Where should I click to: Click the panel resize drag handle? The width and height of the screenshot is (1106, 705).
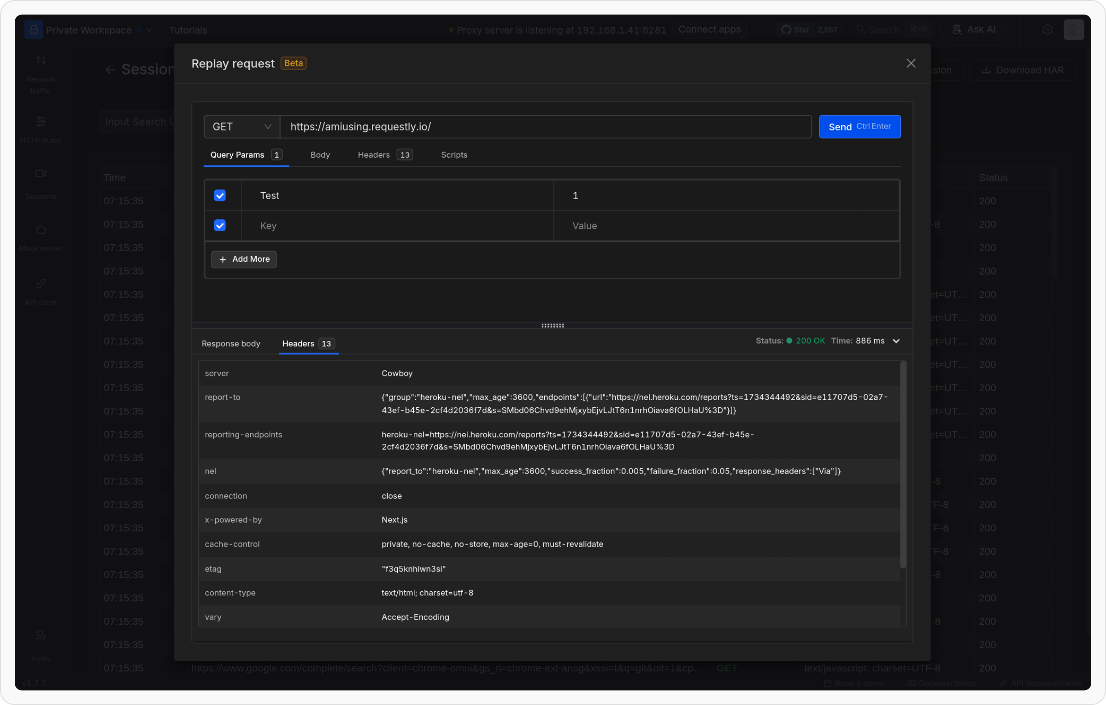[x=552, y=326]
